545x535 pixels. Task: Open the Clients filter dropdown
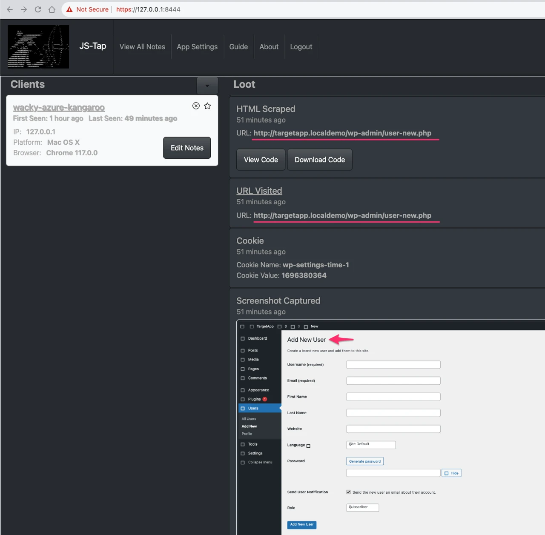(x=207, y=86)
